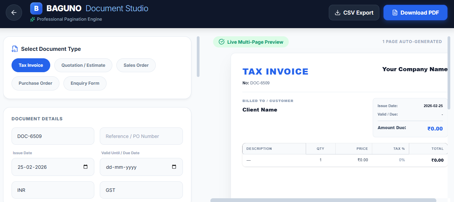Click the Reference / PO Number input field
The width and height of the screenshot is (454, 202).
tap(141, 136)
